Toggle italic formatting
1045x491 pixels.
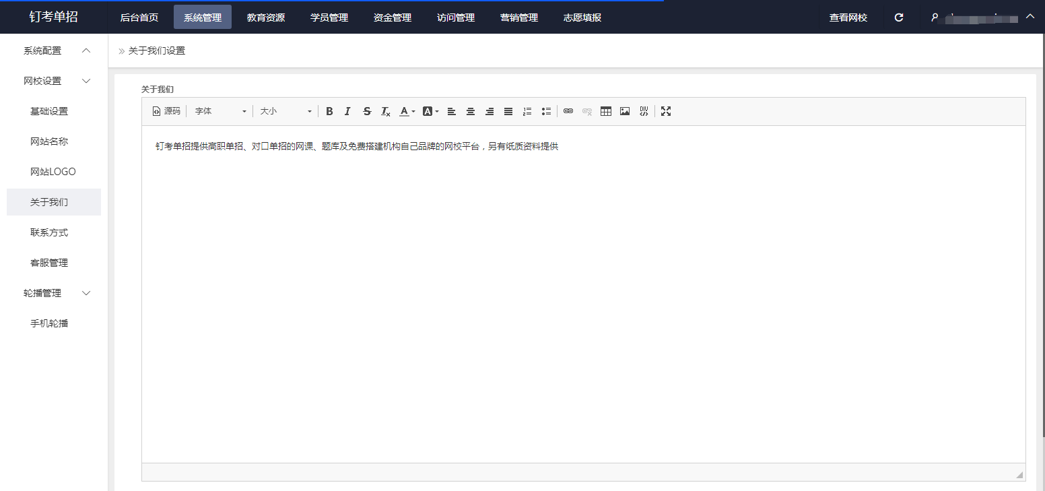coord(347,111)
